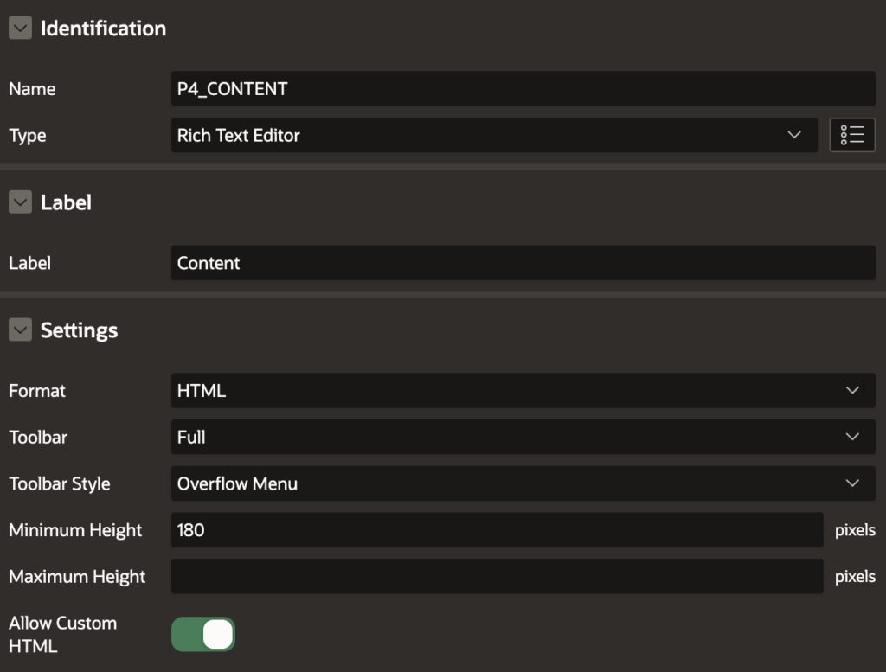This screenshot has width=886, height=672.
Task: Click the Toolbar Style dropdown chevron
Action: point(851,483)
